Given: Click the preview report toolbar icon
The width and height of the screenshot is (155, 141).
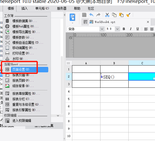Looking at the screenshot, I should click(x=73, y=17).
